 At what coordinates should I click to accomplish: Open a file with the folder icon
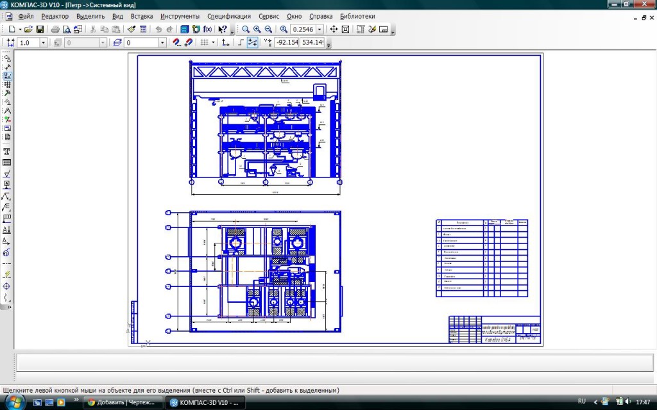pyautogui.click(x=28, y=29)
